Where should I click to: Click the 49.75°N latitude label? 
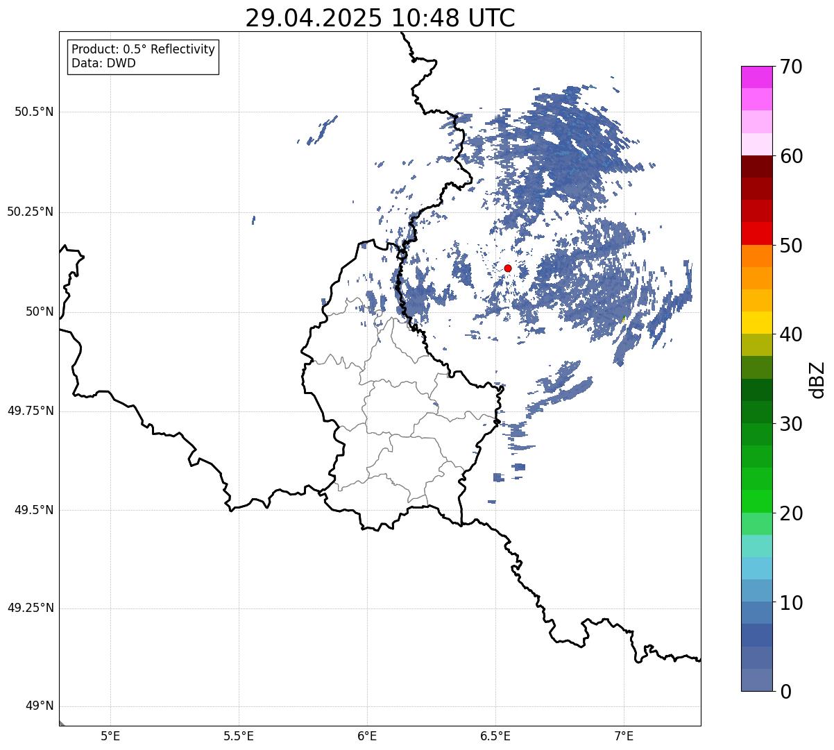click(x=30, y=411)
